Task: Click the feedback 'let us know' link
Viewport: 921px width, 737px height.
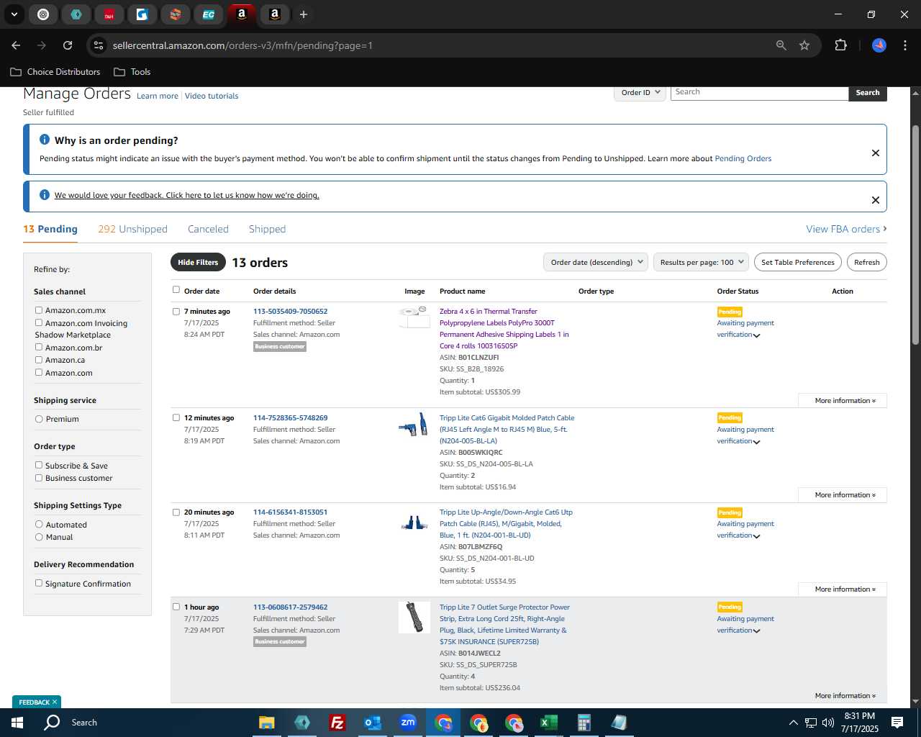Action: (186, 195)
